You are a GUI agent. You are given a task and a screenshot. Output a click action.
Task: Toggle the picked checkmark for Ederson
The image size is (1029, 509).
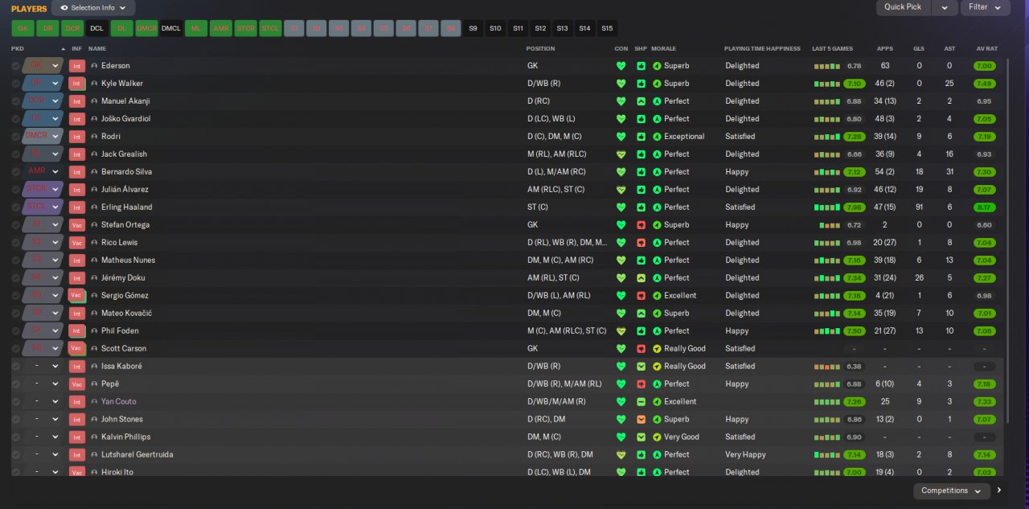coord(15,66)
